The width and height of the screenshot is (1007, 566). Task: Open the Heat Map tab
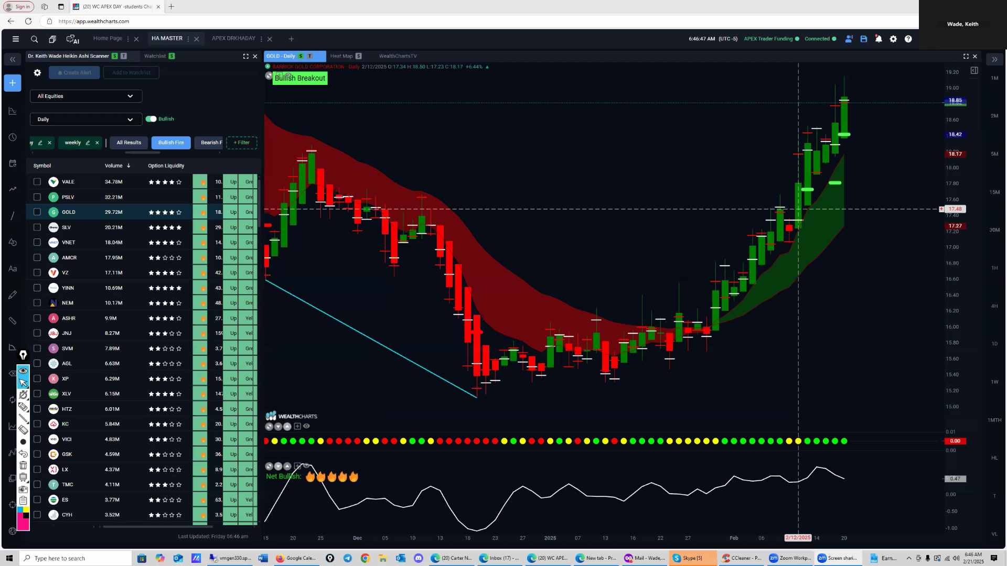[x=341, y=56]
